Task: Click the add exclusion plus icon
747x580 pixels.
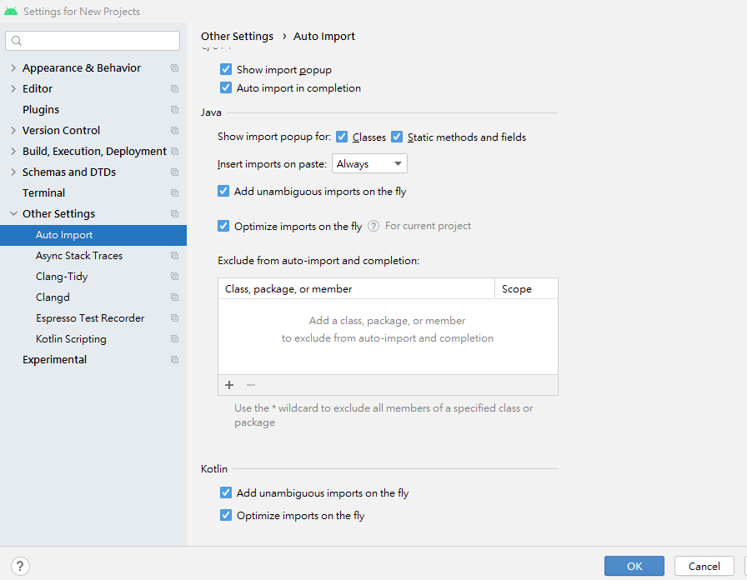Action: pos(230,385)
